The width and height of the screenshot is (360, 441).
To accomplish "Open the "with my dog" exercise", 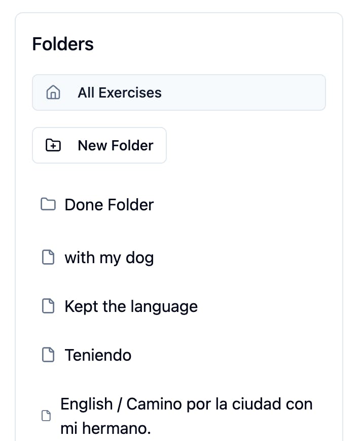I will (109, 258).
